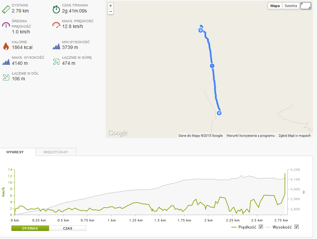This screenshot has height=239, width=317.
Task: Click the stopwatch duration icon
Action: tap(56, 9)
